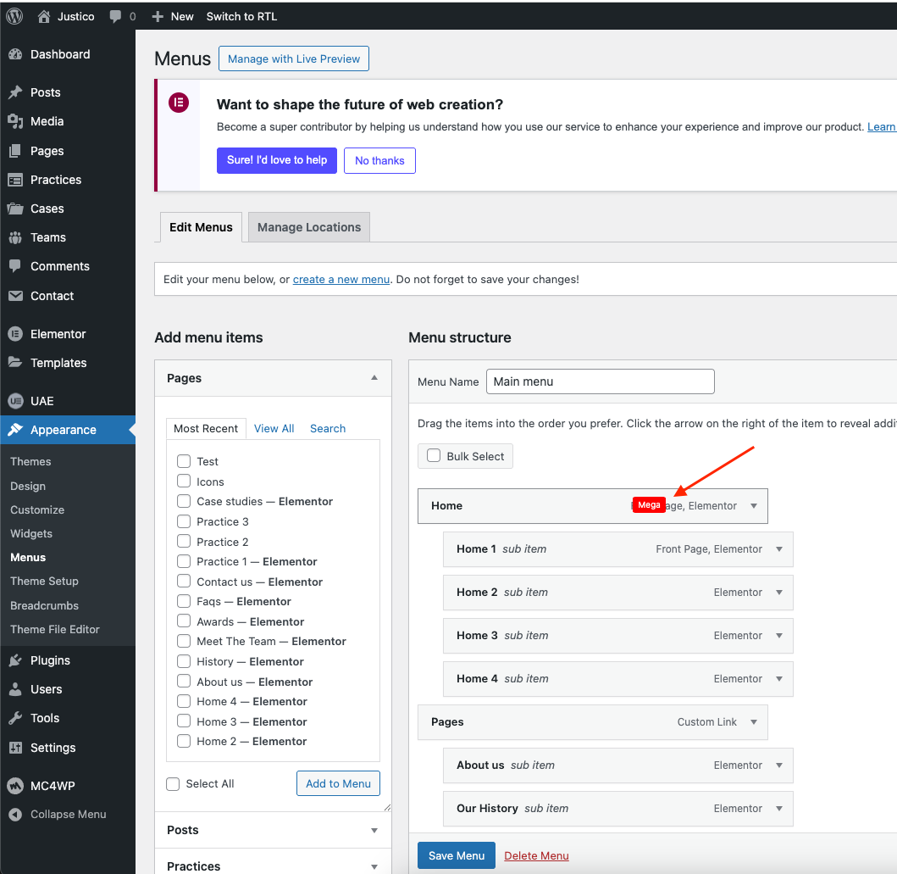Screen dimensions: 897x874
Task: Open the View All pages tab
Action: 274,428
